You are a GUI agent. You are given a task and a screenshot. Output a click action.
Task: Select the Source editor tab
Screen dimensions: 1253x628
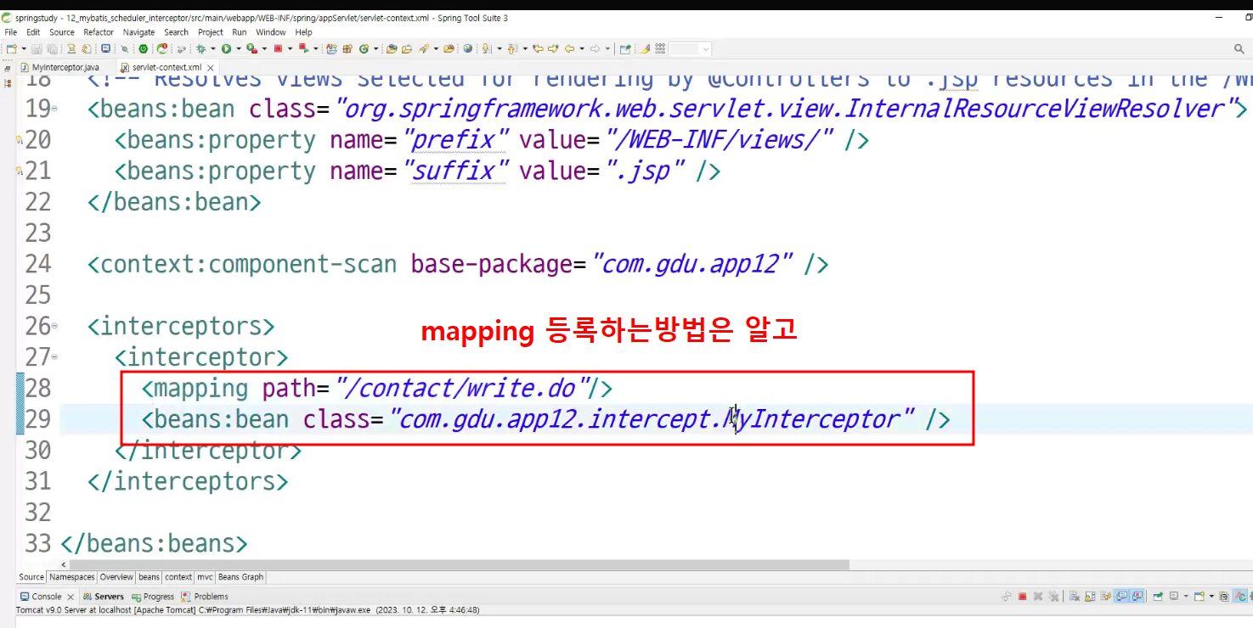31,577
